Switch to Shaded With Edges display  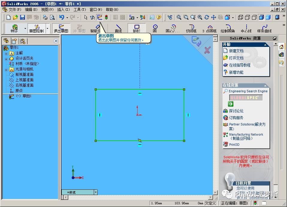[261, 17]
